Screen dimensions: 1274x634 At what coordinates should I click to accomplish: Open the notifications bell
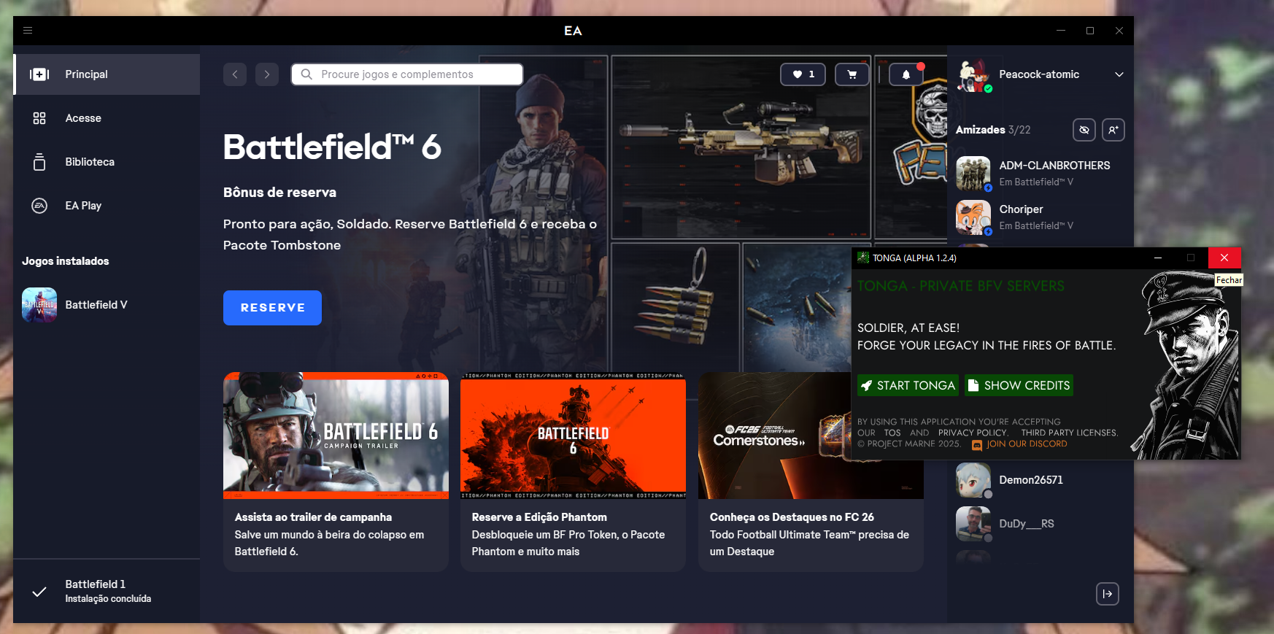(x=906, y=74)
